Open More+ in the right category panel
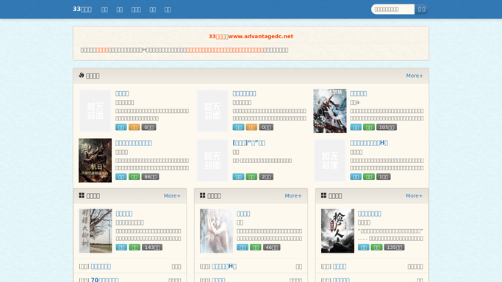Image resolution: width=502 pixels, height=282 pixels. (414, 195)
